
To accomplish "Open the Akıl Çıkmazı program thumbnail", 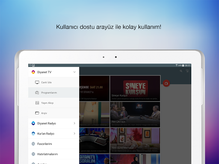I will (x=135, y=114).
